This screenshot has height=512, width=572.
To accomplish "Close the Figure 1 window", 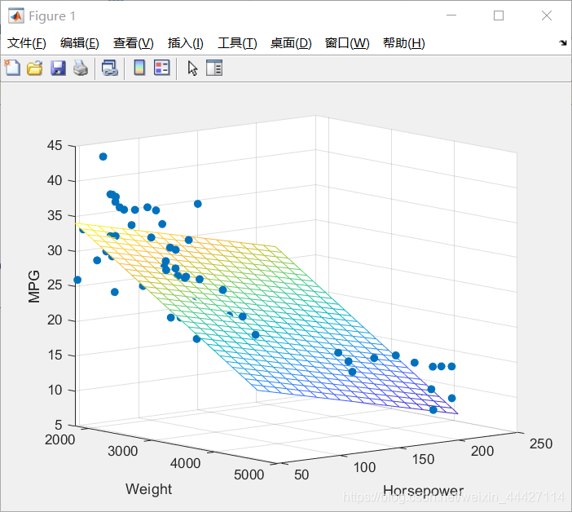I will click(x=547, y=15).
